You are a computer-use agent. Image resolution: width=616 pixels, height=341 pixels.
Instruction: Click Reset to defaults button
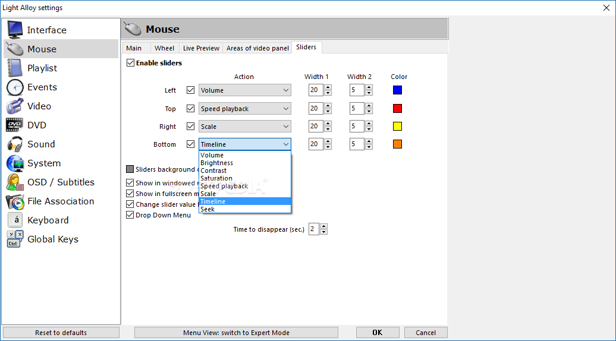pos(61,333)
